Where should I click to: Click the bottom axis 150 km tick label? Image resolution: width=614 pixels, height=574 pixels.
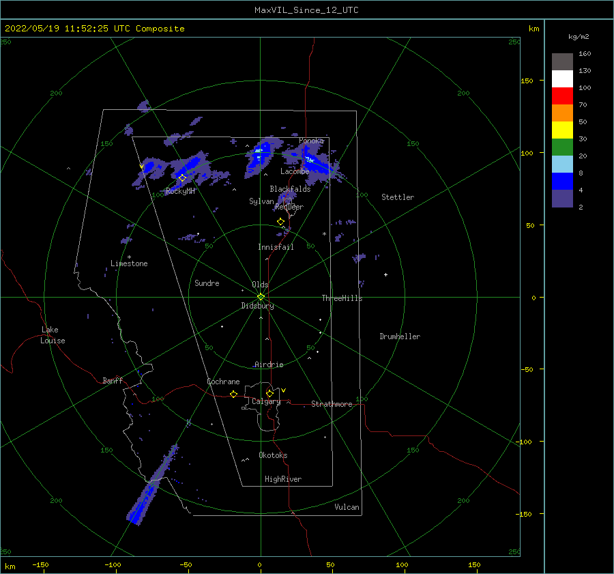[474, 565]
